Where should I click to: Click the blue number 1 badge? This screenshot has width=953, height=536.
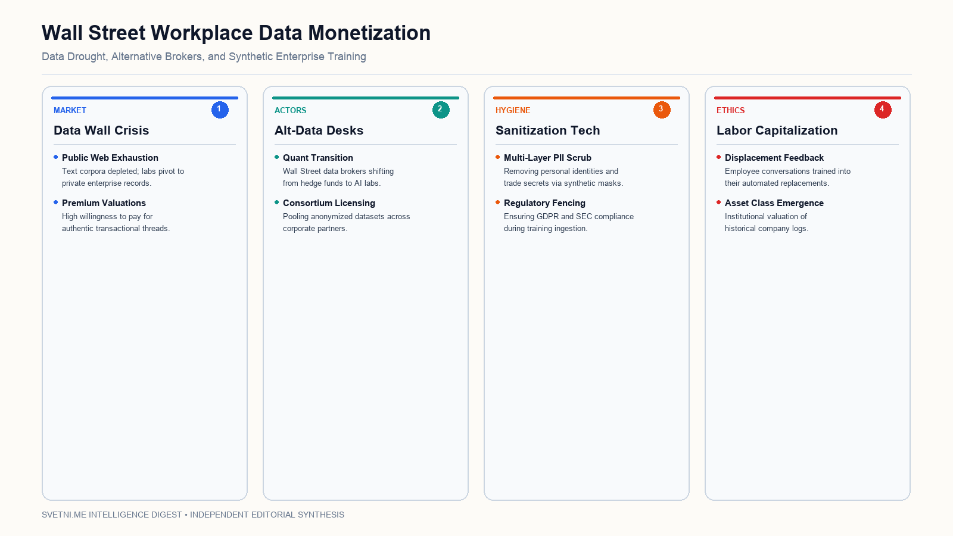click(220, 110)
